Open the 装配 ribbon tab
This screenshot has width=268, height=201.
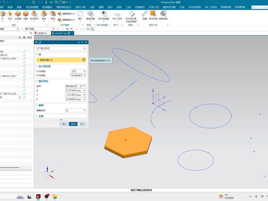pos(19,7)
